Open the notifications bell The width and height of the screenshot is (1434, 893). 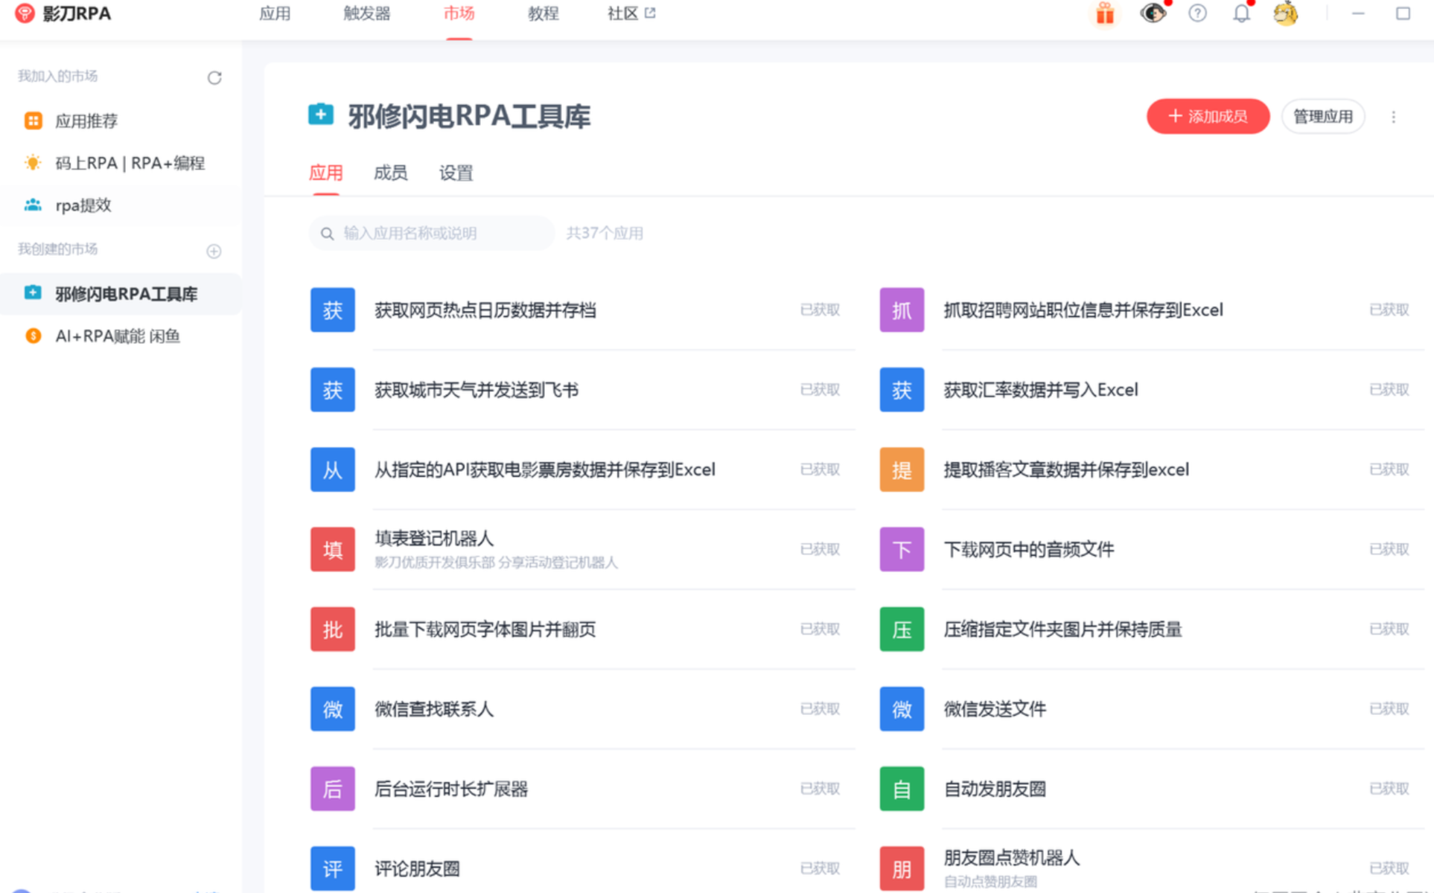[x=1241, y=13]
